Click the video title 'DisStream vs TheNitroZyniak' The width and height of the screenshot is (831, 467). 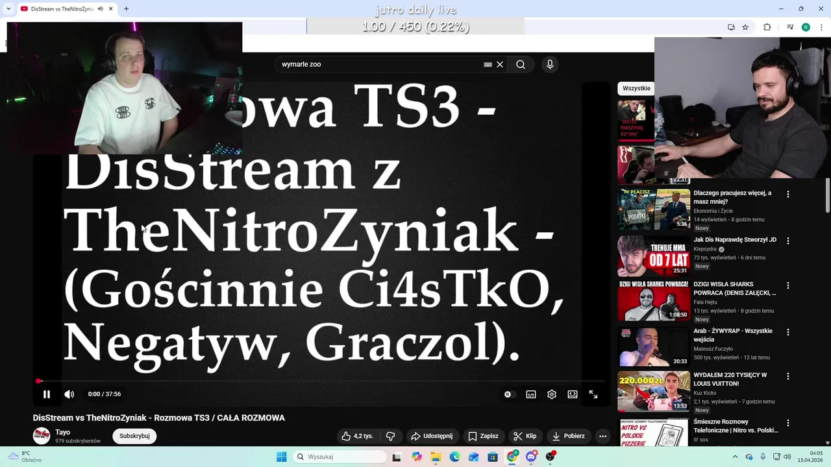coord(158,418)
